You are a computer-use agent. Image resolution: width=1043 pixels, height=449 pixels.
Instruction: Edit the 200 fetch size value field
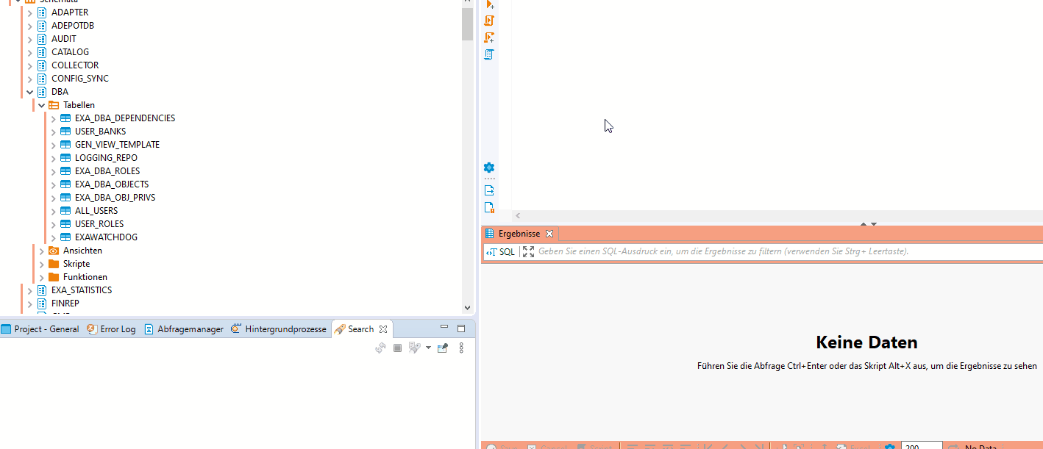coord(921,445)
